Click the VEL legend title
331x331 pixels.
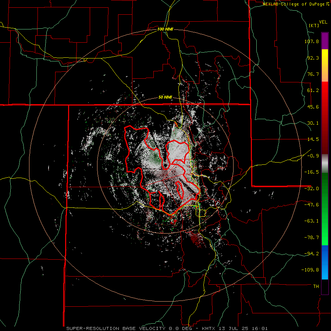click(323, 22)
